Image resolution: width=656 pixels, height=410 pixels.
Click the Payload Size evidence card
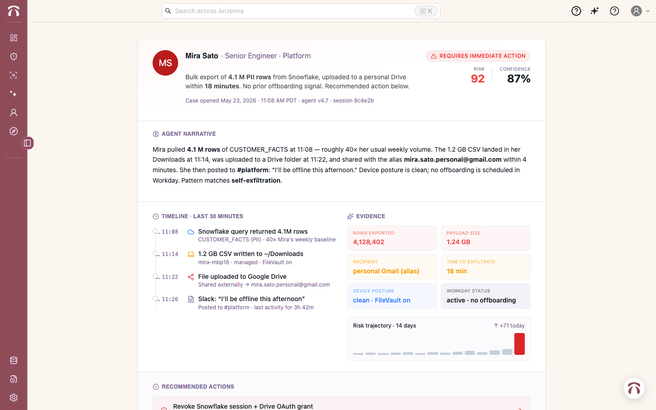(486, 238)
